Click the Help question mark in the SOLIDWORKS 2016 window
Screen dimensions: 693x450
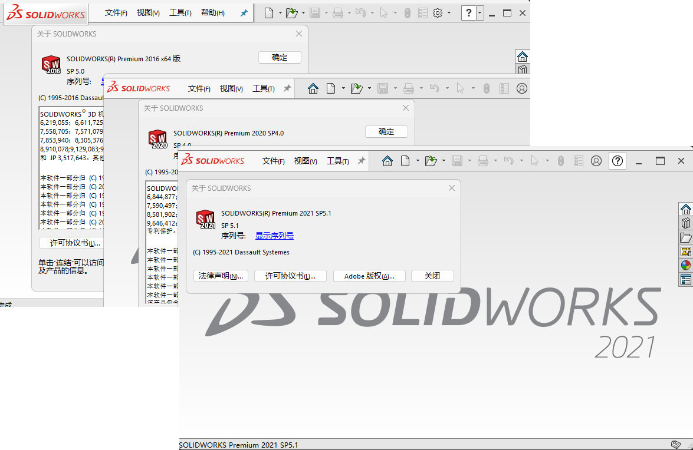tap(468, 13)
